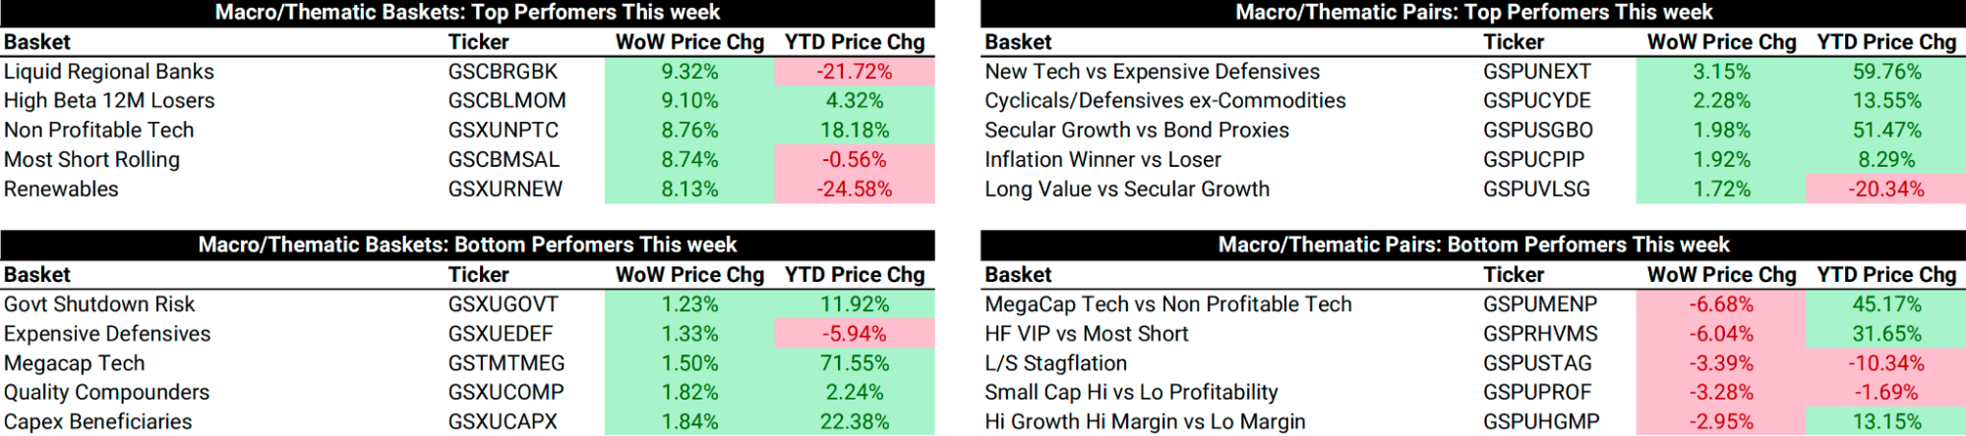Select the -20.34% YTD cell
The height and width of the screenshot is (436, 1966).
point(1885,190)
